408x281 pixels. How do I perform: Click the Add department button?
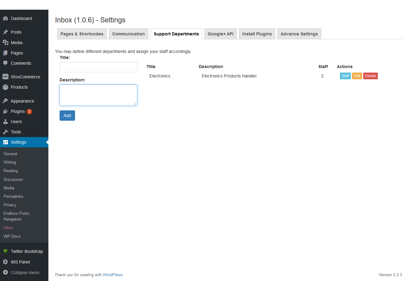point(67,116)
